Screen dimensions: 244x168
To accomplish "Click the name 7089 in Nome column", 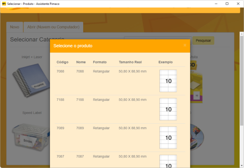I will [x=80, y=128].
